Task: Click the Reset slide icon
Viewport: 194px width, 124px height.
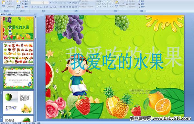Action: pyautogui.click(x=25, y=4)
